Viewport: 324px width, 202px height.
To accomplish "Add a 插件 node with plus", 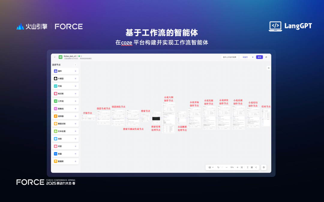I will 75,71.
